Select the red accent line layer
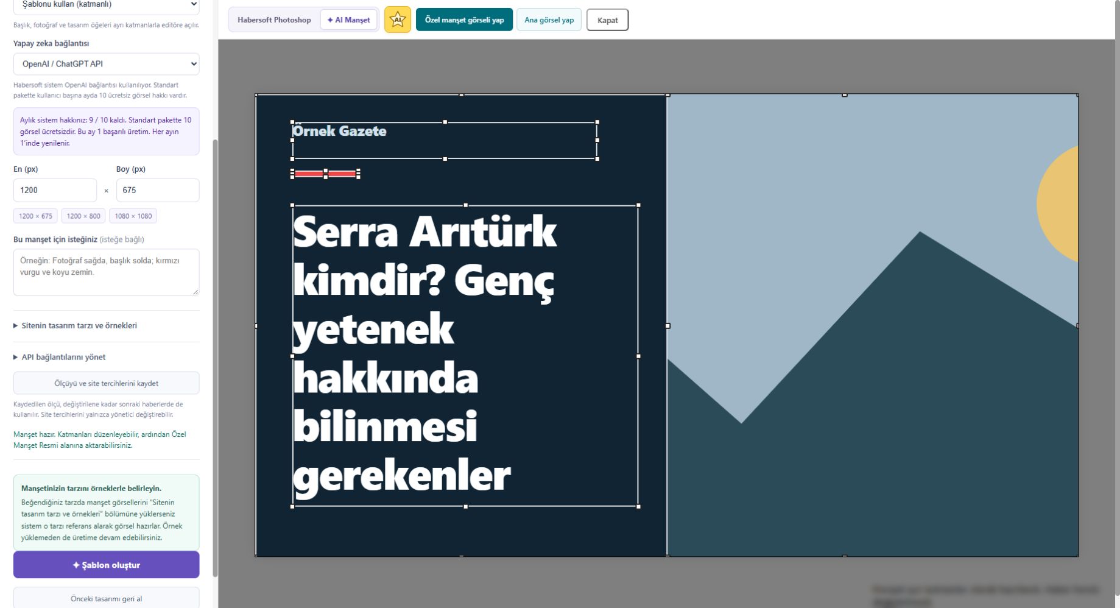Screen dimensions: 1120x608 click(325, 174)
